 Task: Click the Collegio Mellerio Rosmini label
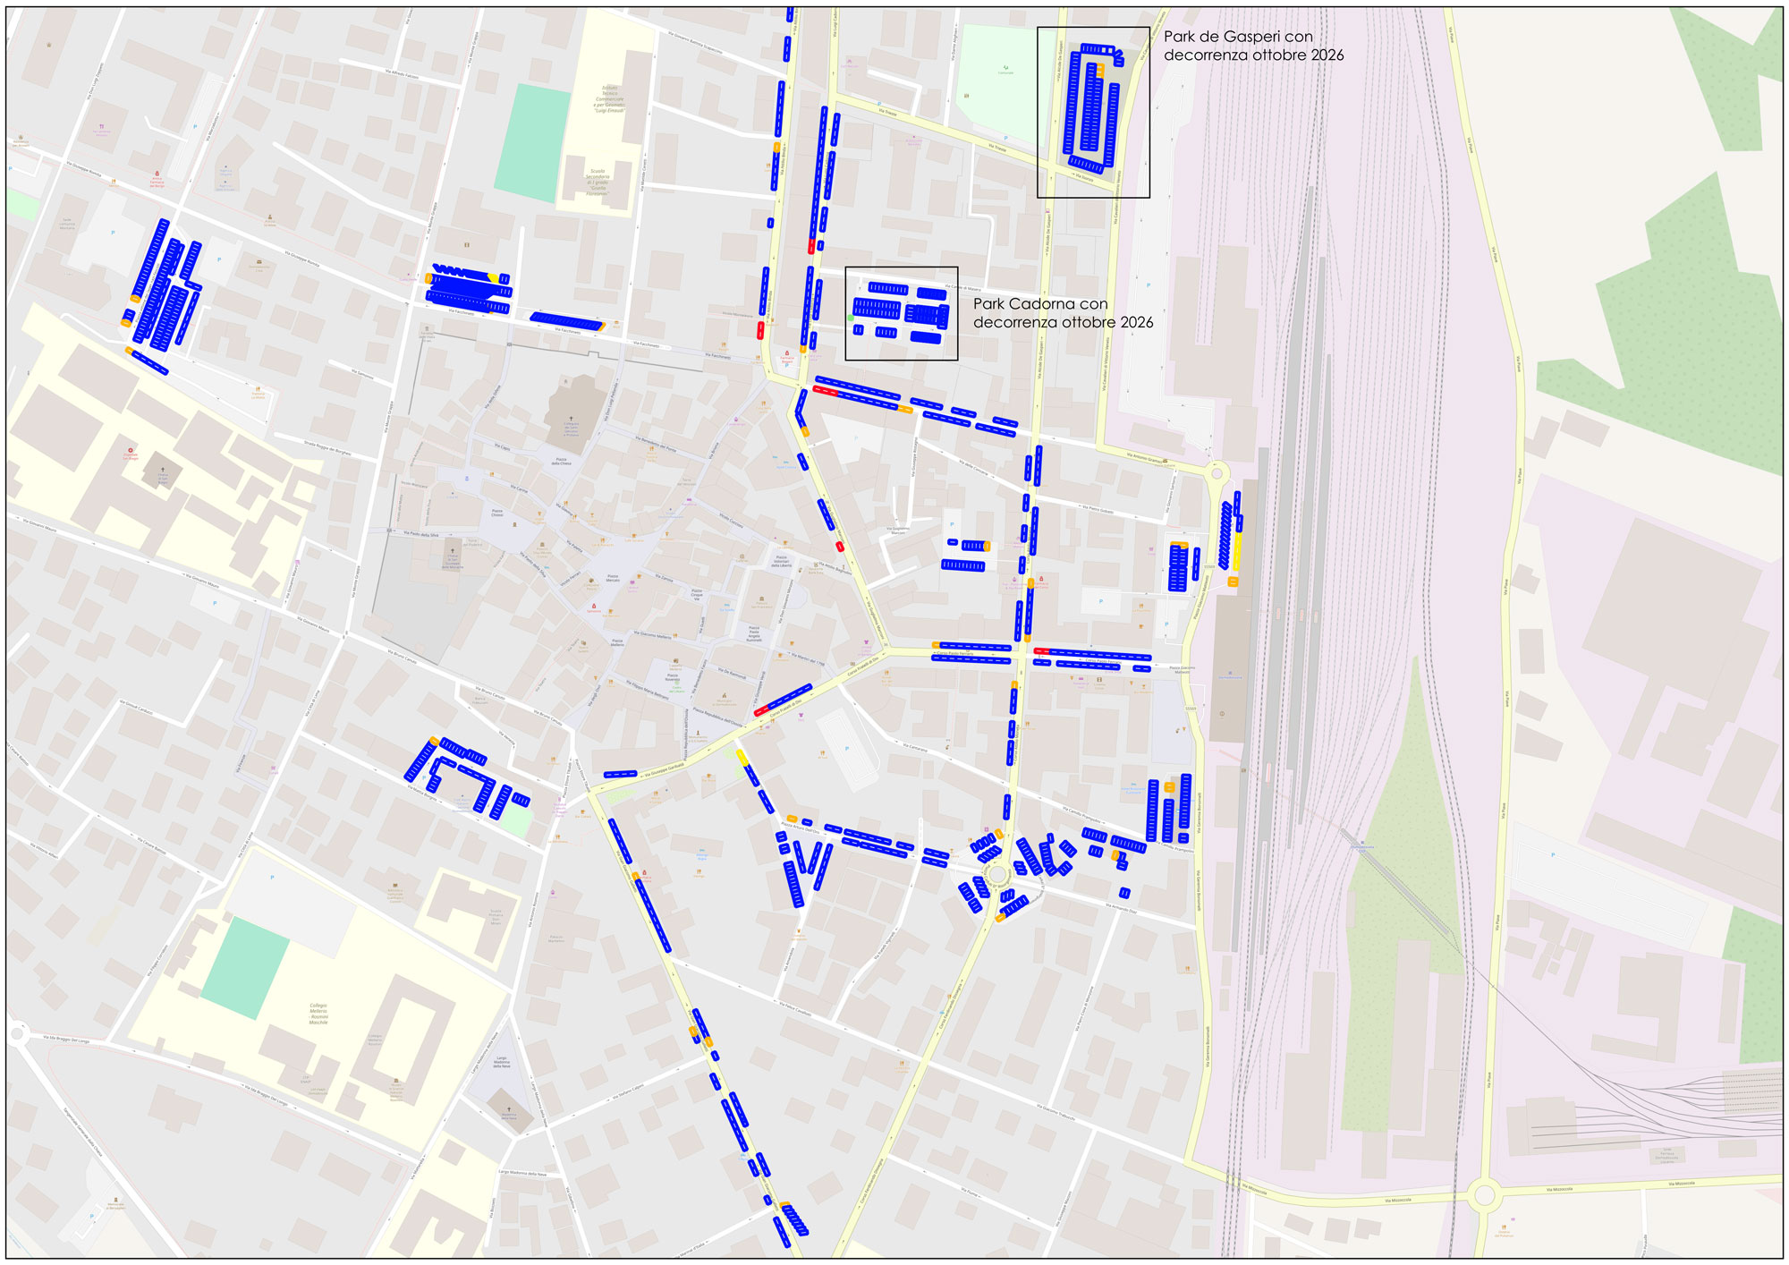pyautogui.click(x=318, y=1014)
